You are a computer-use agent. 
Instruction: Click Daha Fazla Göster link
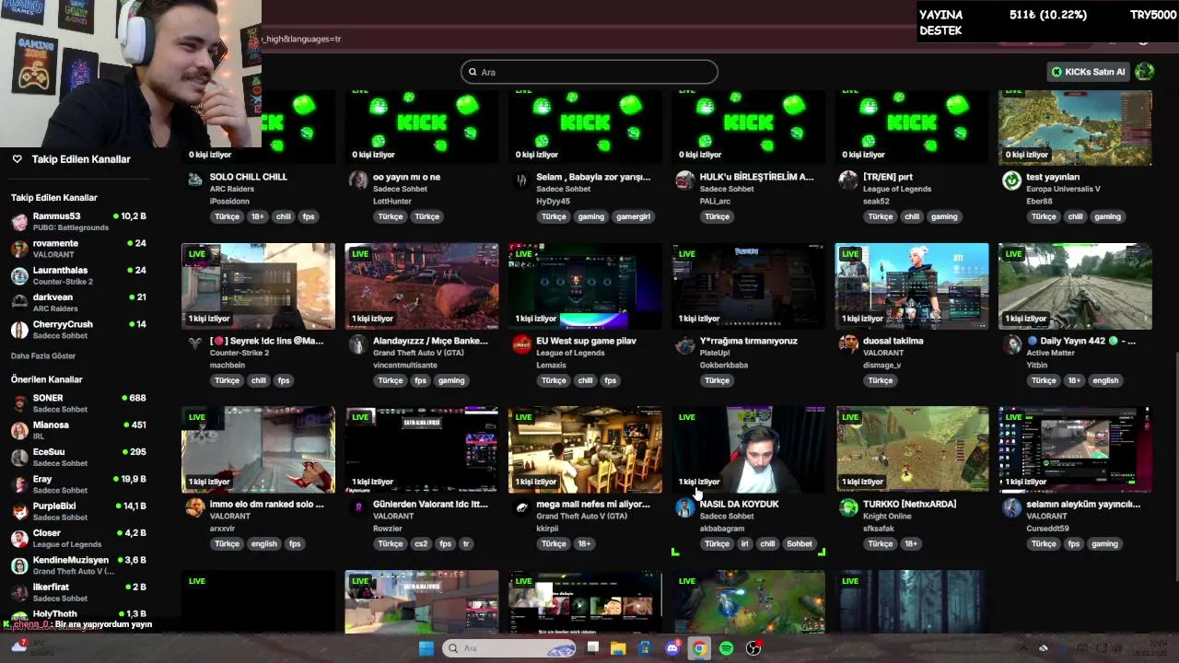point(43,356)
